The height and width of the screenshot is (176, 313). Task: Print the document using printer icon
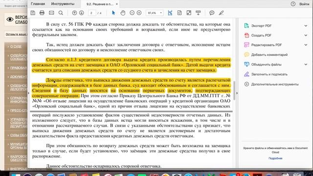coord(42,13)
